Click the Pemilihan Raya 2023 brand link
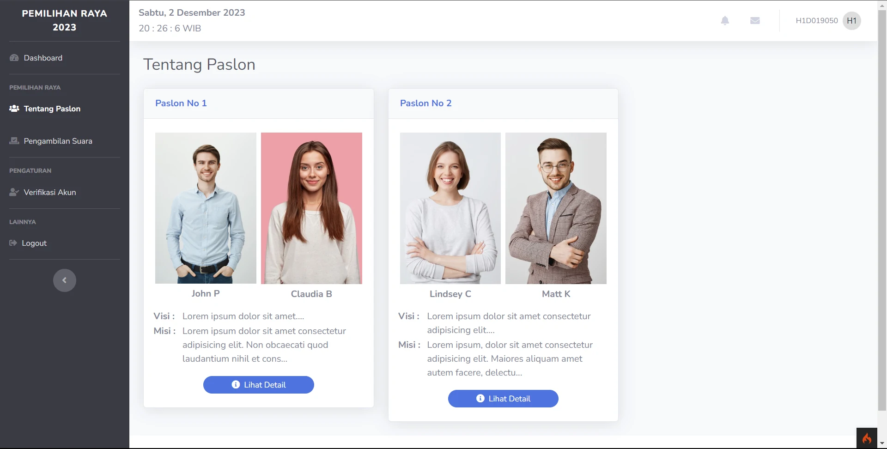Viewport: 887px width, 449px height. [65, 20]
